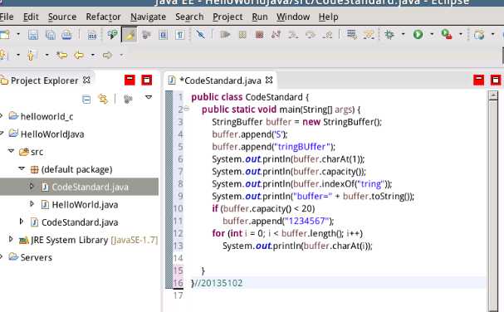Click the Disconnect debug icon
This screenshot has width=504, height=312.
[276, 34]
